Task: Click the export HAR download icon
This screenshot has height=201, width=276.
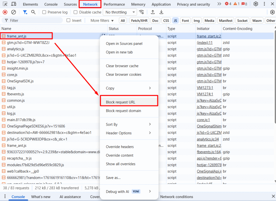Action: point(161,12)
